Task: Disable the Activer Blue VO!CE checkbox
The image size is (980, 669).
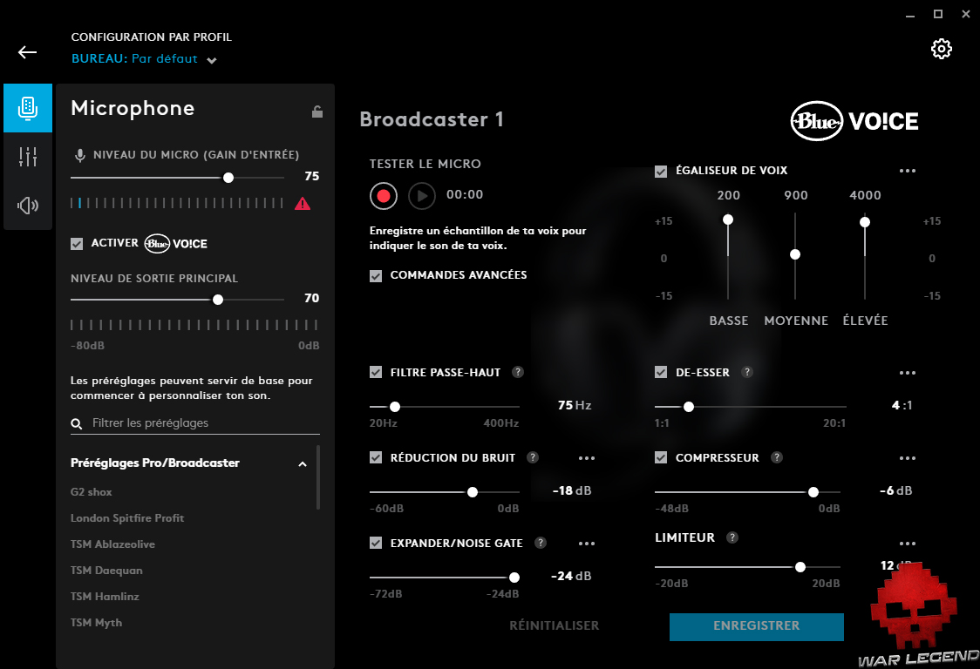Action: pos(75,244)
